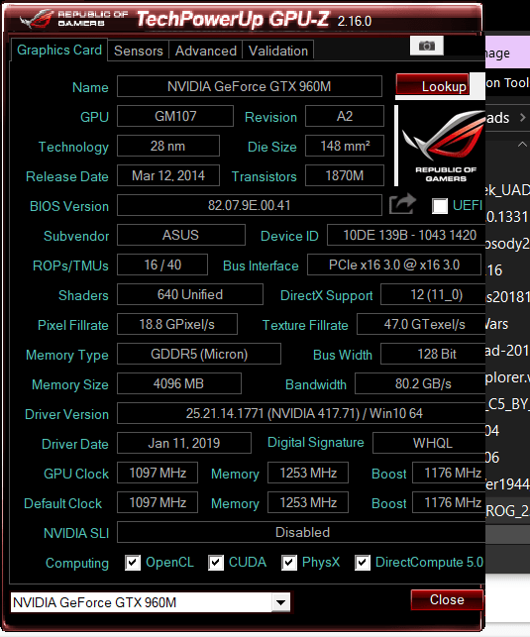
Task: Click the ROPs/TMUs value 16 / 40
Action: pos(162,265)
